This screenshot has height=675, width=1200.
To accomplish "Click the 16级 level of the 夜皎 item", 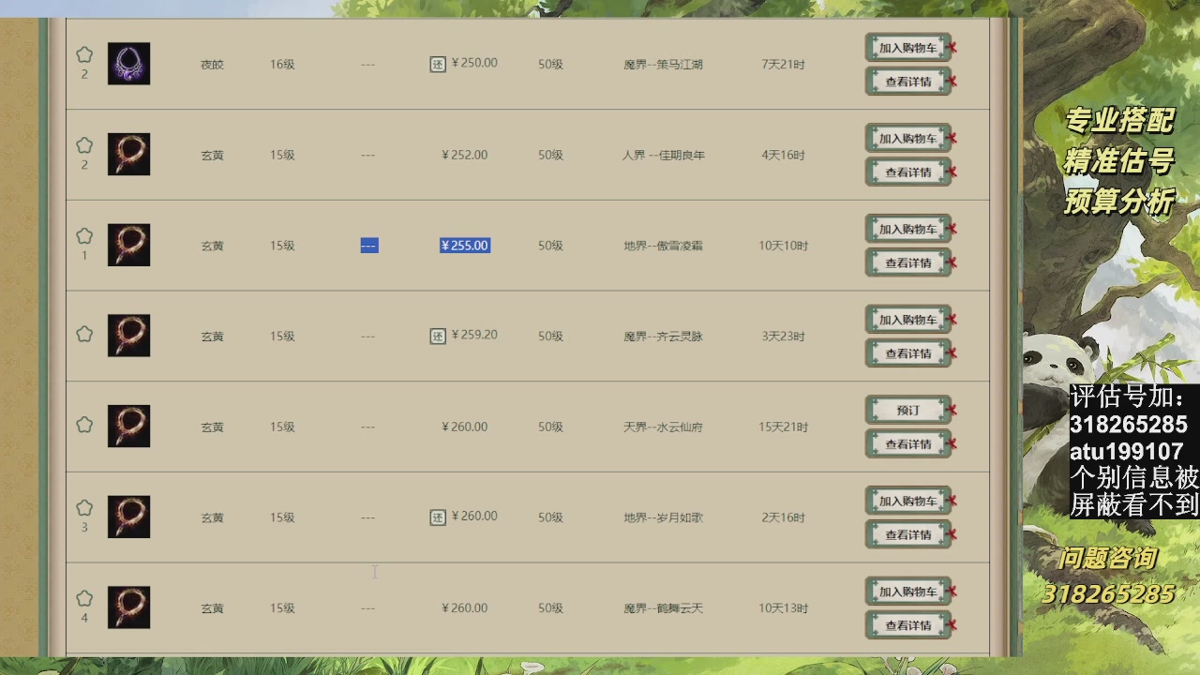I will point(282,65).
